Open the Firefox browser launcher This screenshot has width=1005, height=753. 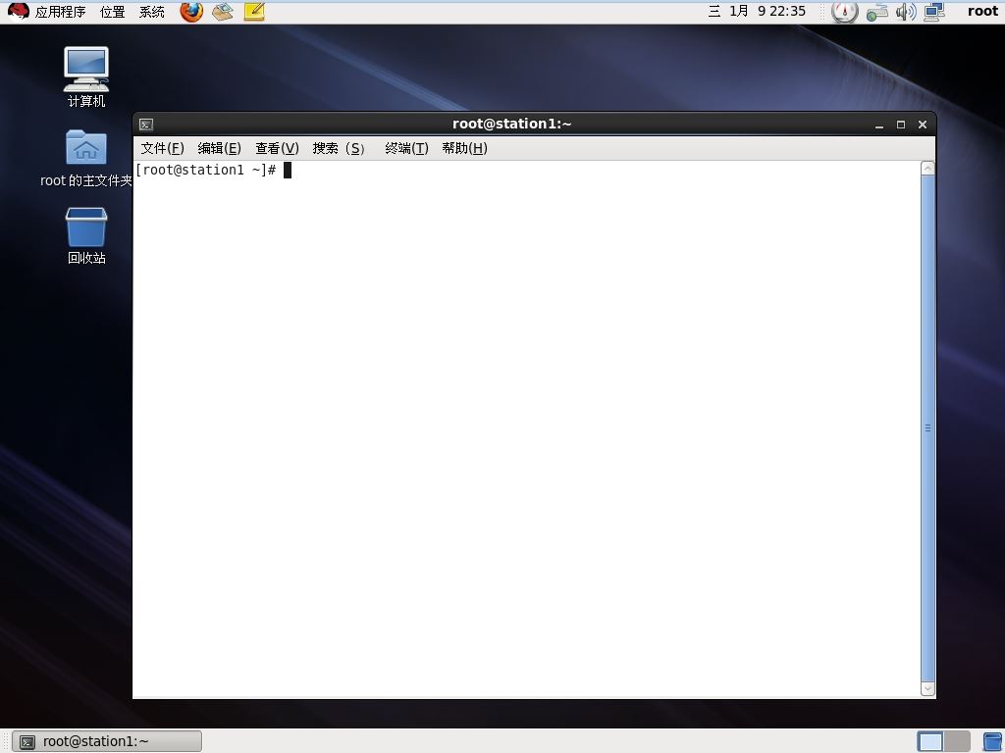[191, 11]
